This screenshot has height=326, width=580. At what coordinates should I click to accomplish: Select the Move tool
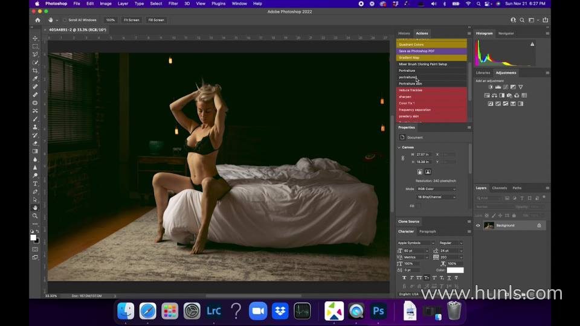point(35,38)
